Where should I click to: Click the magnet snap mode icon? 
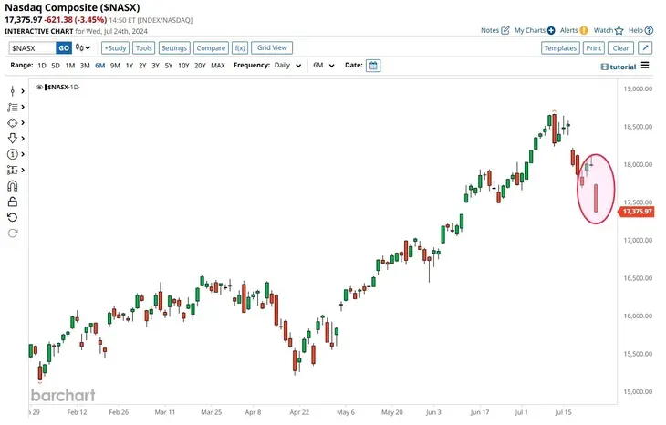click(12, 186)
